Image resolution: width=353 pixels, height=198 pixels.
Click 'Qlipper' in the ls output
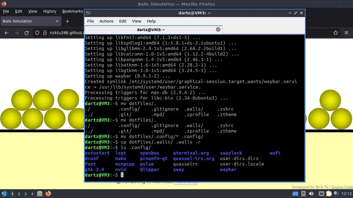coord(149,169)
